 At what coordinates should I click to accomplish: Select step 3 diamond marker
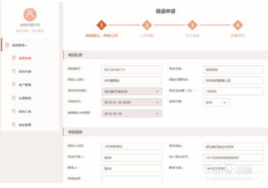click(x=192, y=25)
